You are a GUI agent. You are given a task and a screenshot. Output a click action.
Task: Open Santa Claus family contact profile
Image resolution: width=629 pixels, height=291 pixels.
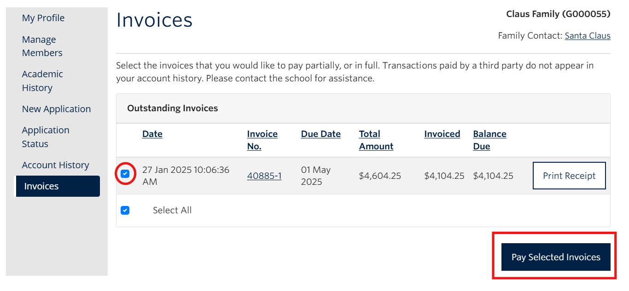(x=588, y=35)
